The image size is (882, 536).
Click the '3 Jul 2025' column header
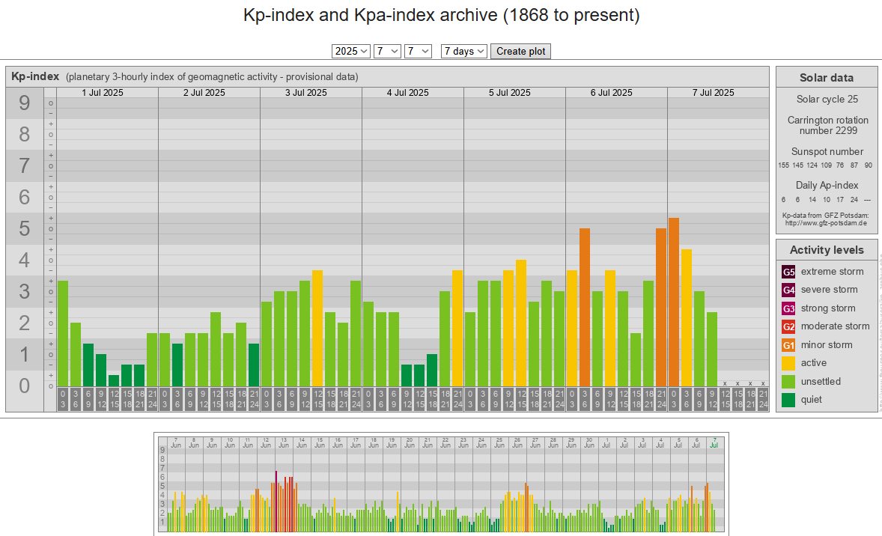[x=306, y=93]
